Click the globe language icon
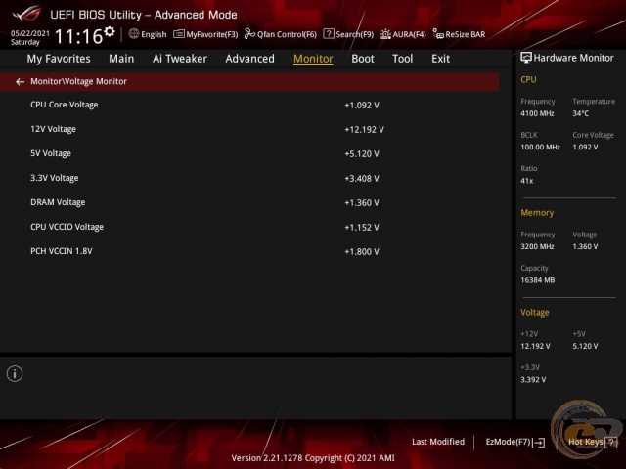This screenshot has width=626, height=469. [134, 34]
